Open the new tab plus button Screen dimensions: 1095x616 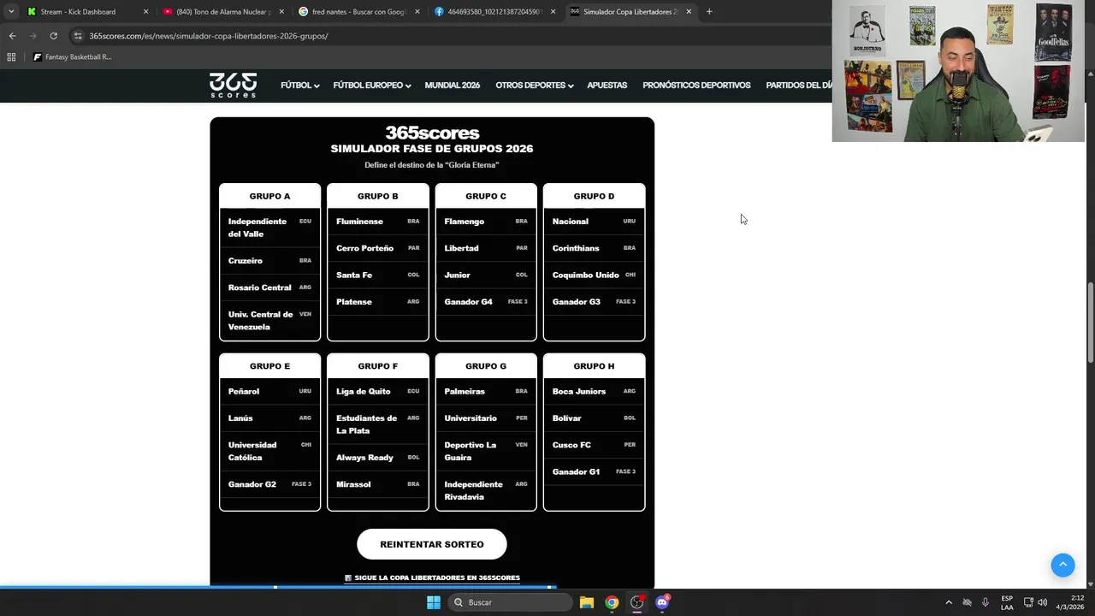point(709,12)
